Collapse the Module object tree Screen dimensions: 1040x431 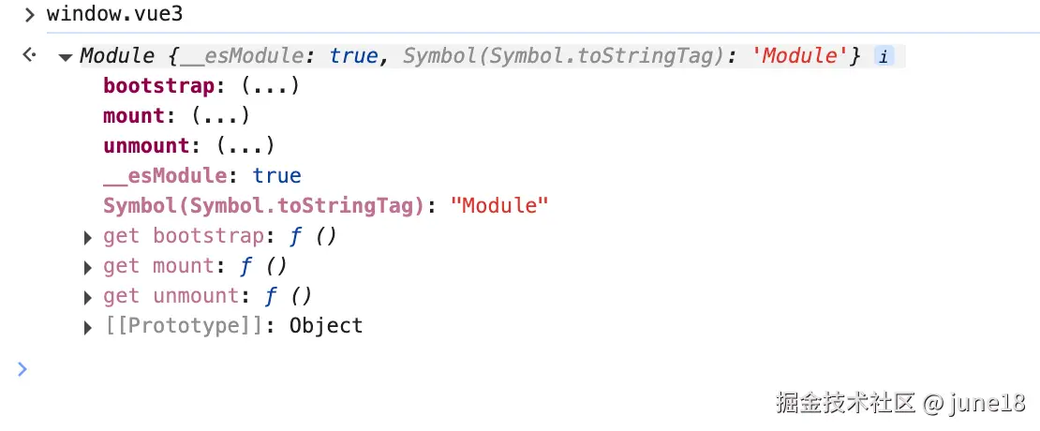click(x=65, y=57)
